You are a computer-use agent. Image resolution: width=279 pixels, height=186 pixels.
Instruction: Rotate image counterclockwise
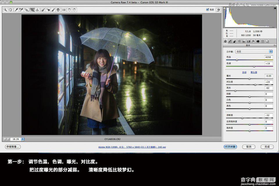coord(69,10)
